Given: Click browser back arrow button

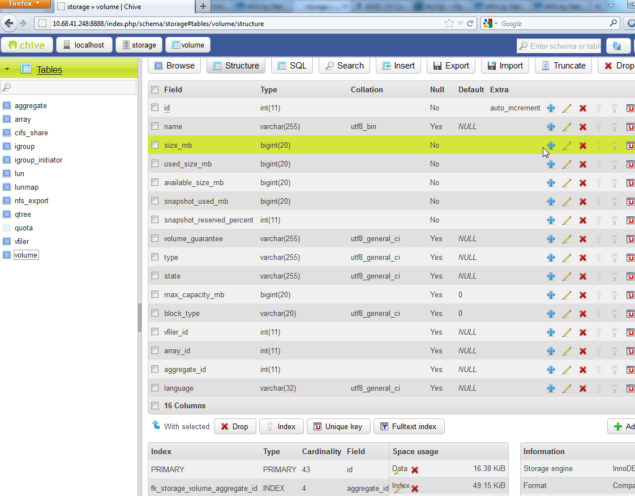Looking at the screenshot, I should click(x=9, y=23).
